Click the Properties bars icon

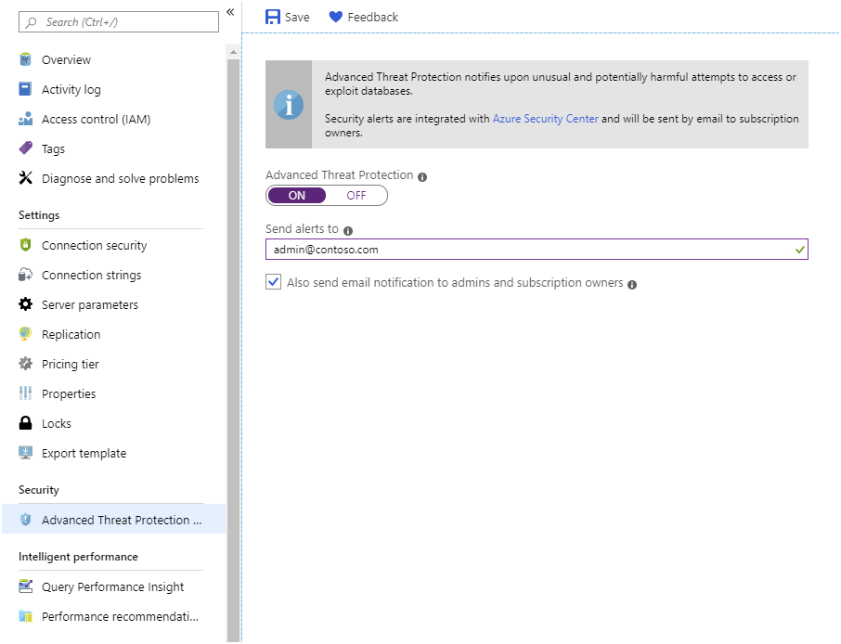click(25, 393)
